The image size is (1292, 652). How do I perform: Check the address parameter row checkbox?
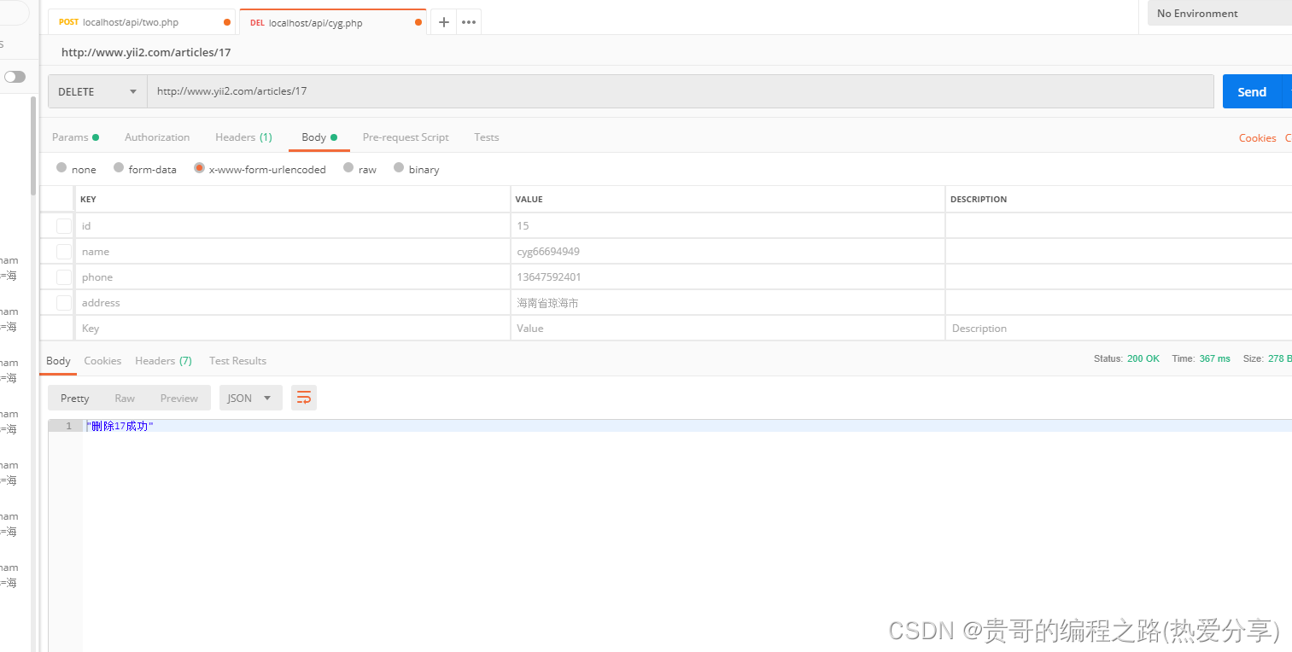coord(64,303)
